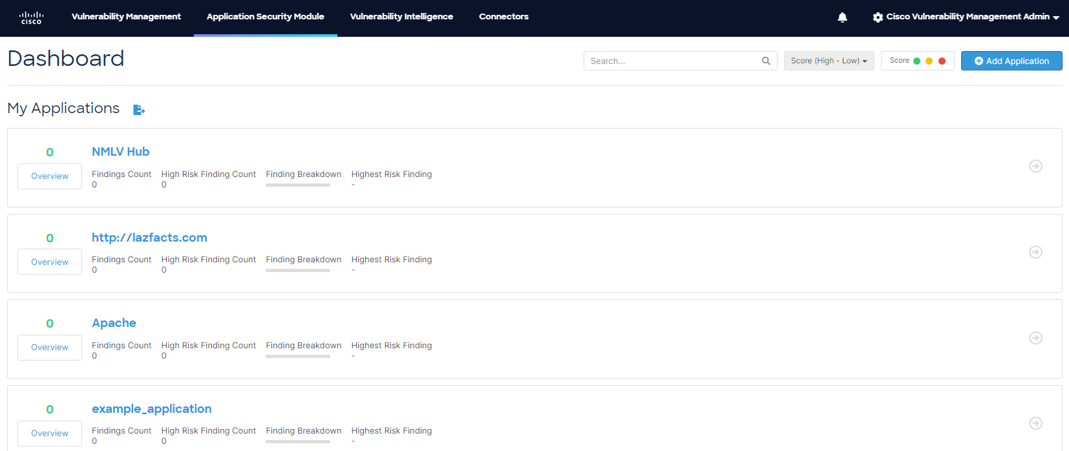Export My Applications list icon
Screen dimensions: 1069x451
139,110
